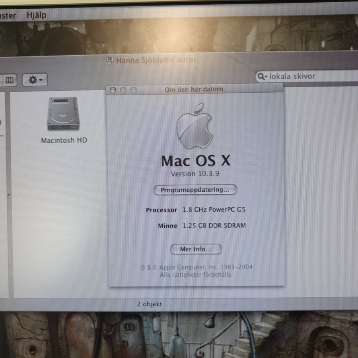Click the Apple logo in About window

[x=195, y=126]
